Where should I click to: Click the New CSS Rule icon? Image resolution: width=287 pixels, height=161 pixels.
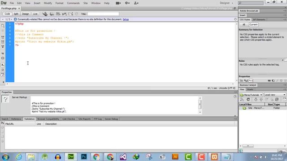(x=273, y=80)
